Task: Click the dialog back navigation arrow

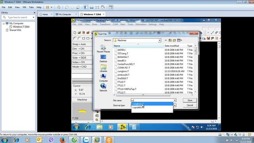Action: tap(166, 41)
